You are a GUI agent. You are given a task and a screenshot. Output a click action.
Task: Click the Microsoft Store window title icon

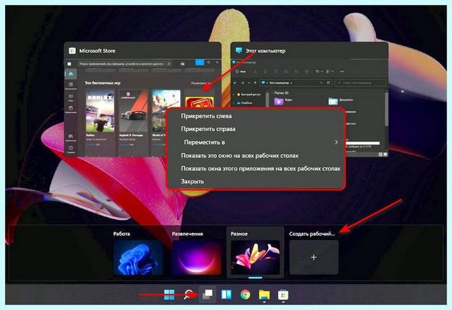click(x=72, y=51)
